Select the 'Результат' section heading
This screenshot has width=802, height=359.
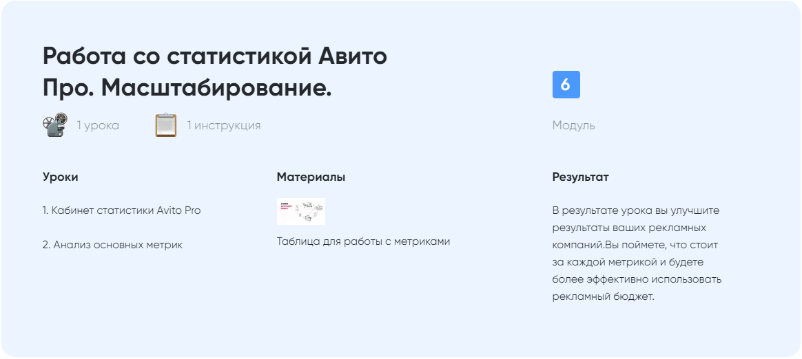coord(580,177)
